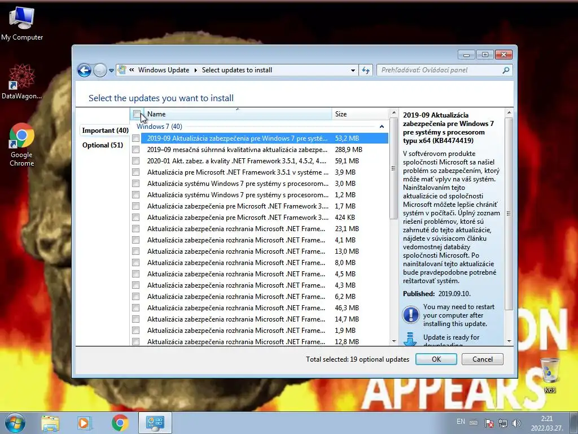Open the My Computer desktop icon
This screenshot has width=578, height=434.
tap(22, 23)
